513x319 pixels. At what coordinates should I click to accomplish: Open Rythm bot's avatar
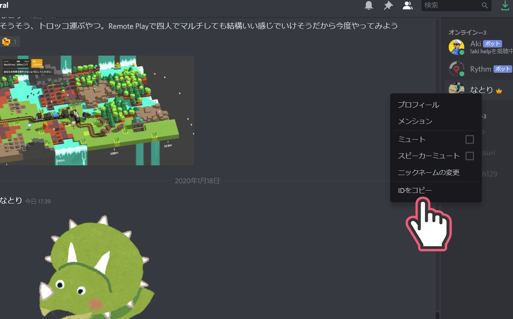click(456, 69)
